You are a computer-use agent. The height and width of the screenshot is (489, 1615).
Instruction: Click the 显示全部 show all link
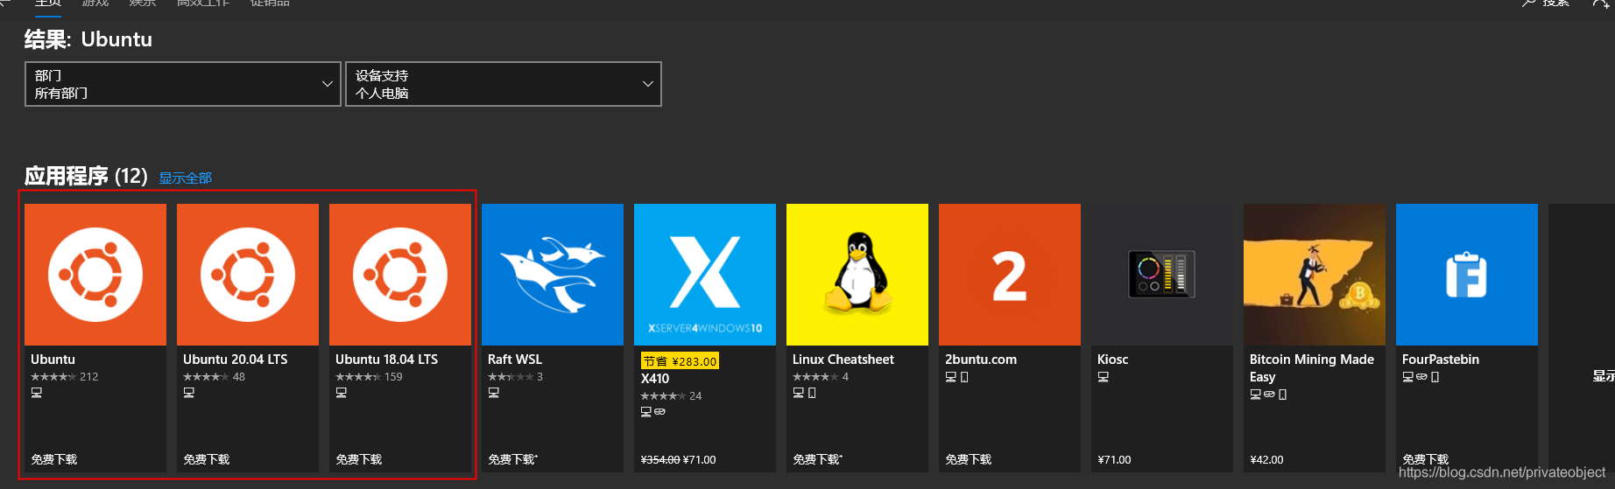[x=186, y=178]
